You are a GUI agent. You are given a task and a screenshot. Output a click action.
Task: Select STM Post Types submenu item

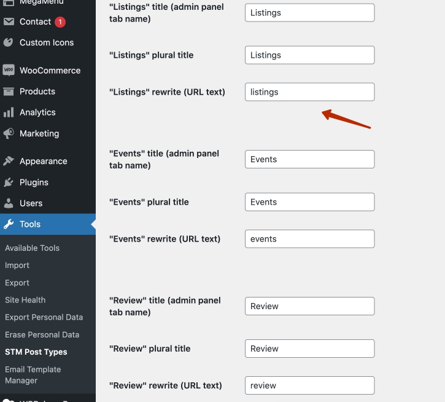tap(36, 352)
